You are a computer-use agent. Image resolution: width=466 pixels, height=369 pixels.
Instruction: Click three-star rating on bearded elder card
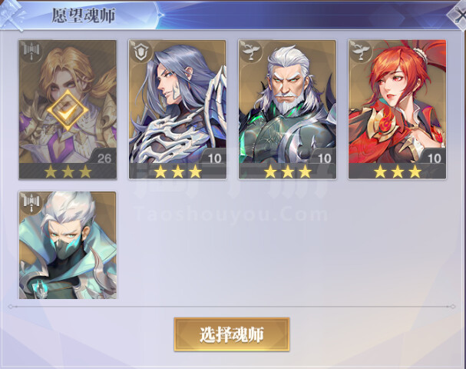pos(288,171)
